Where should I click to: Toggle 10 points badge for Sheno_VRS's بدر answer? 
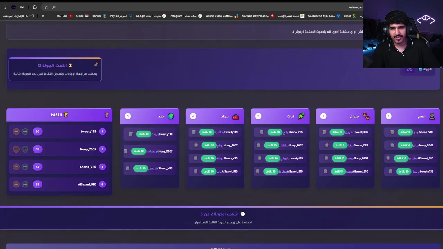click(x=405, y=132)
